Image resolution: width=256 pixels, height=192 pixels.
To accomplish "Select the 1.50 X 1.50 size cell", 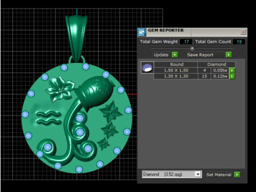I will pos(176,70).
